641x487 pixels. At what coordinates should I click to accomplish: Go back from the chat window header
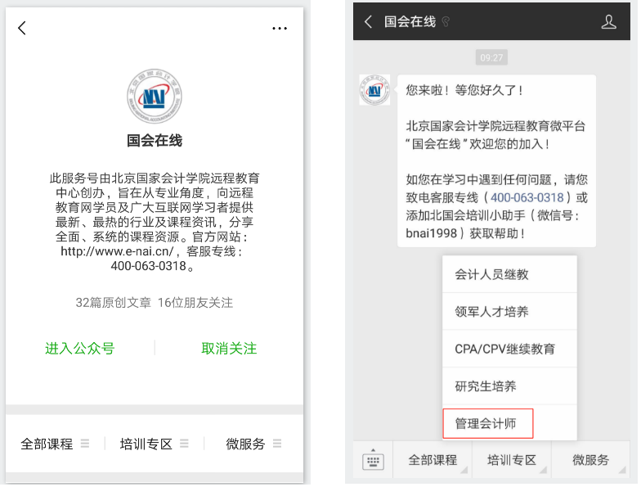[x=368, y=21]
